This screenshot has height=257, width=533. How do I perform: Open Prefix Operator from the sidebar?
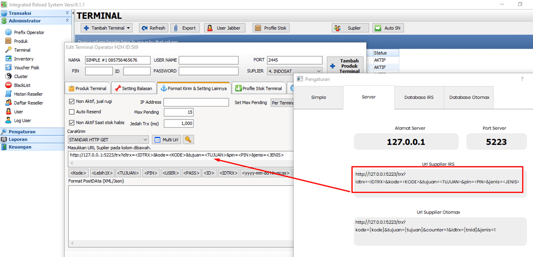tap(29, 32)
